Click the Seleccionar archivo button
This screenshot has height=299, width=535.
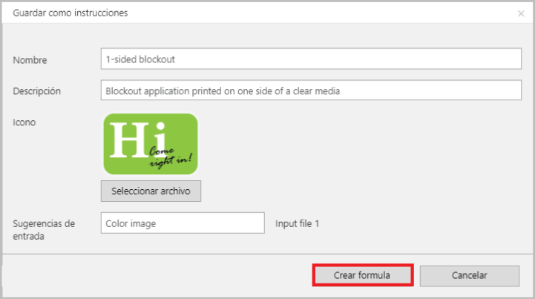(x=151, y=191)
